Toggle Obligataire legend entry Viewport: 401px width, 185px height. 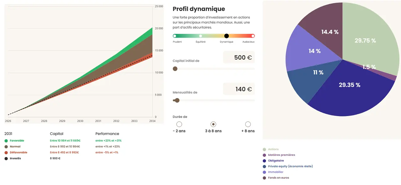coord(276,161)
